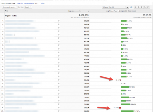Screen dimensions: 153x112
Task: Open row 7 page external link icon
Action: click(x=59, y=42)
